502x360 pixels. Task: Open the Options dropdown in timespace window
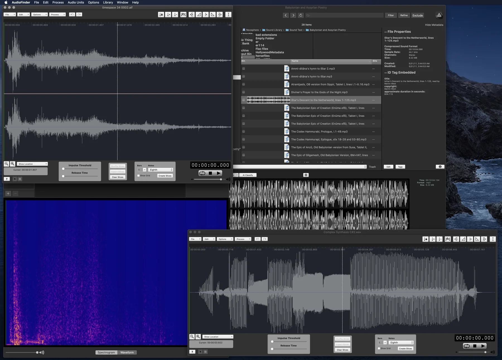click(x=39, y=15)
